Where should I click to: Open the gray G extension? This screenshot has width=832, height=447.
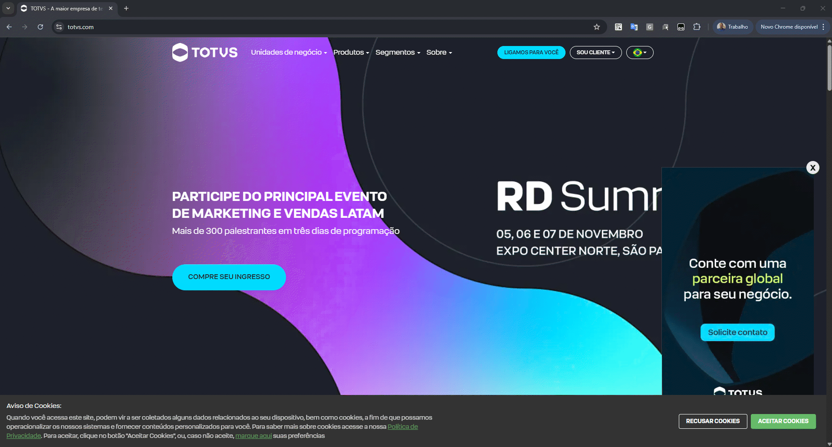(x=650, y=27)
